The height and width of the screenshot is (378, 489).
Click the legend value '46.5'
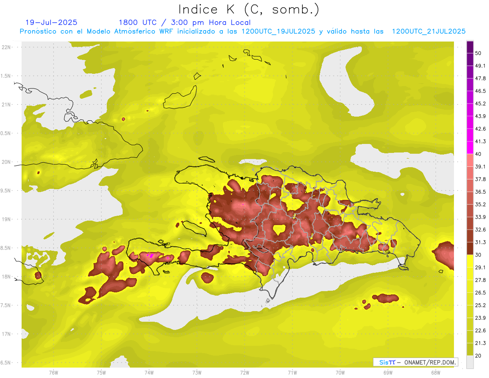click(480, 91)
